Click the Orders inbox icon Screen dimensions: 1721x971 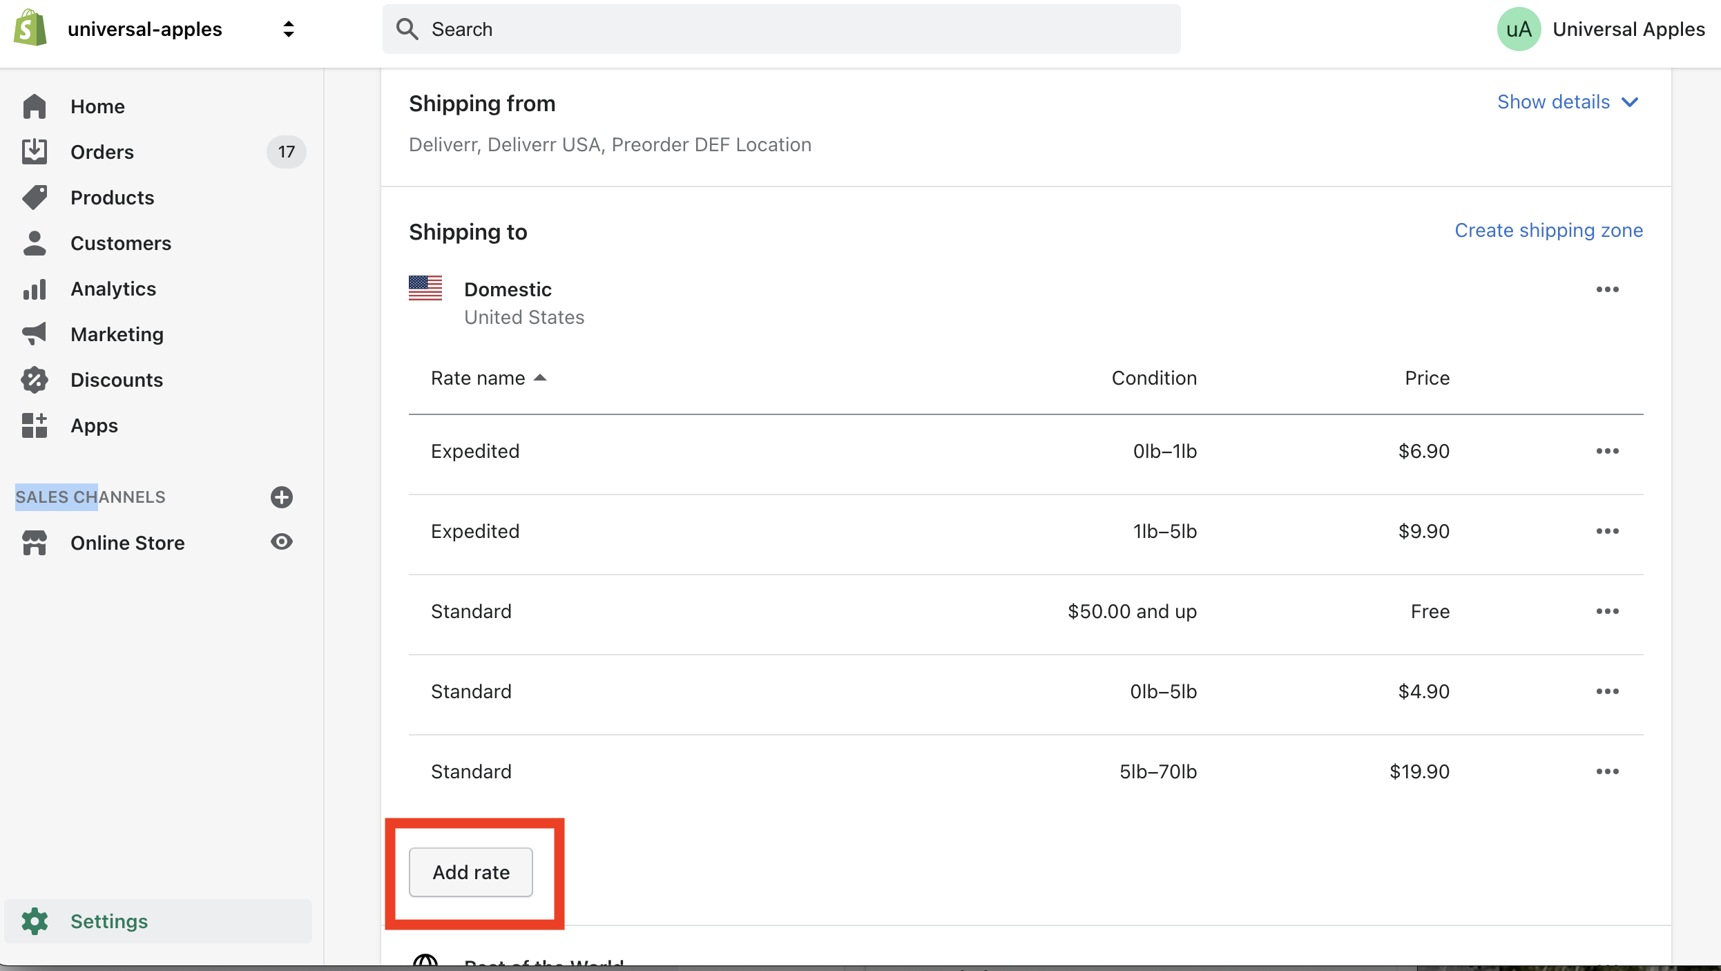pos(35,152)
